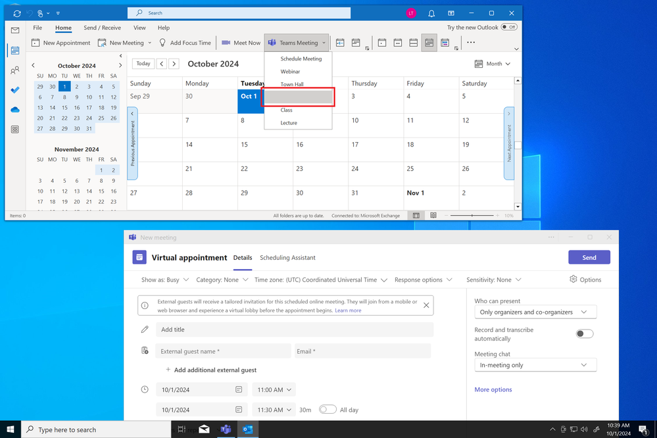Click Options gear in New meeting window
The height and width of the screenshot is (438, 657).
(x=585, y=280)
